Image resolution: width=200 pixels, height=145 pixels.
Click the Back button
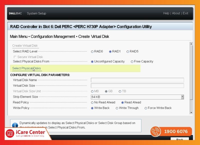coord(180,139)
